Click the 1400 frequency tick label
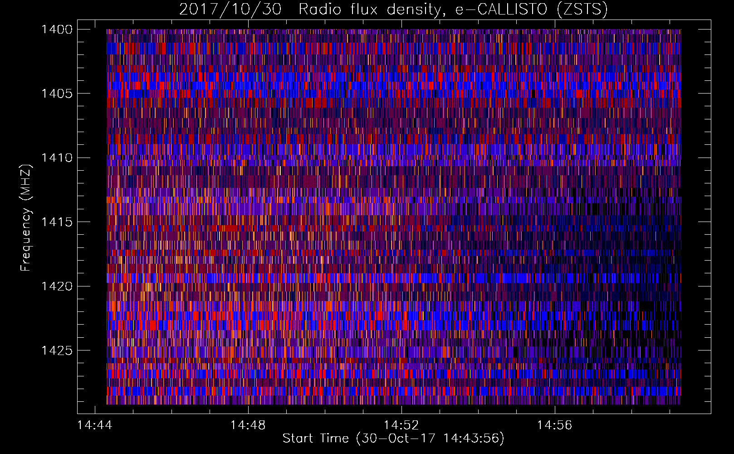Viewport: 734px width, 454px height. 57,30
